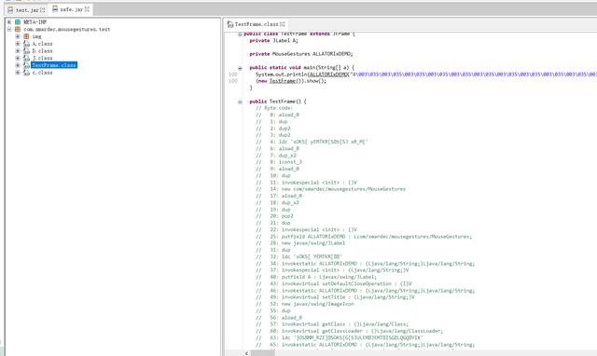
Task: Select the TestFrame.class editor tab
Action: pyautogui.click(x=257, y=24)
